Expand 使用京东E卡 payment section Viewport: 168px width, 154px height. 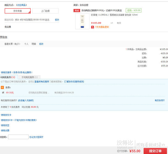click(19, 120)
